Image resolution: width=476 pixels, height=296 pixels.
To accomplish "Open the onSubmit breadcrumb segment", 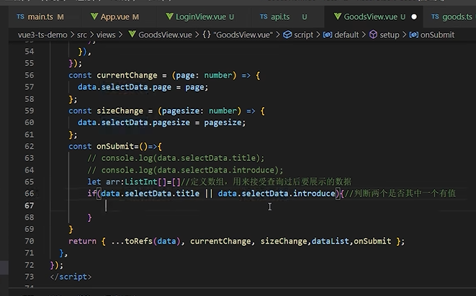I will (x=437, y=34).
